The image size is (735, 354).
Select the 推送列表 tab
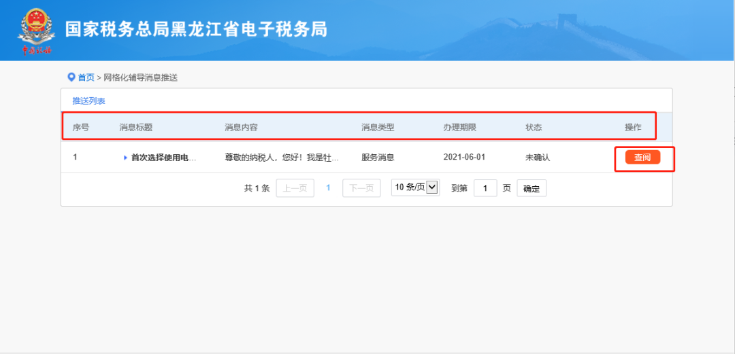[x=88, y=101]
